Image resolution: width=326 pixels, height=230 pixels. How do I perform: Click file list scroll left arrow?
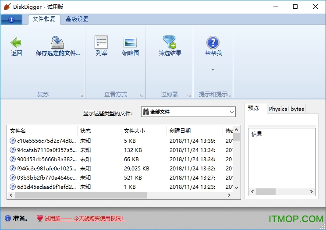click(x=11, y=195)
